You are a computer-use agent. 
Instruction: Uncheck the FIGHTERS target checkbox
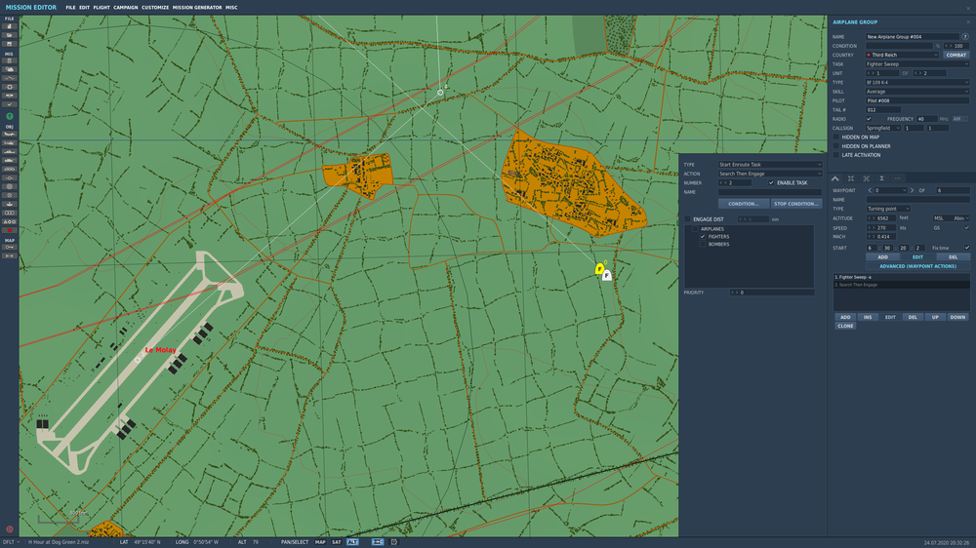tap(702, 236)
